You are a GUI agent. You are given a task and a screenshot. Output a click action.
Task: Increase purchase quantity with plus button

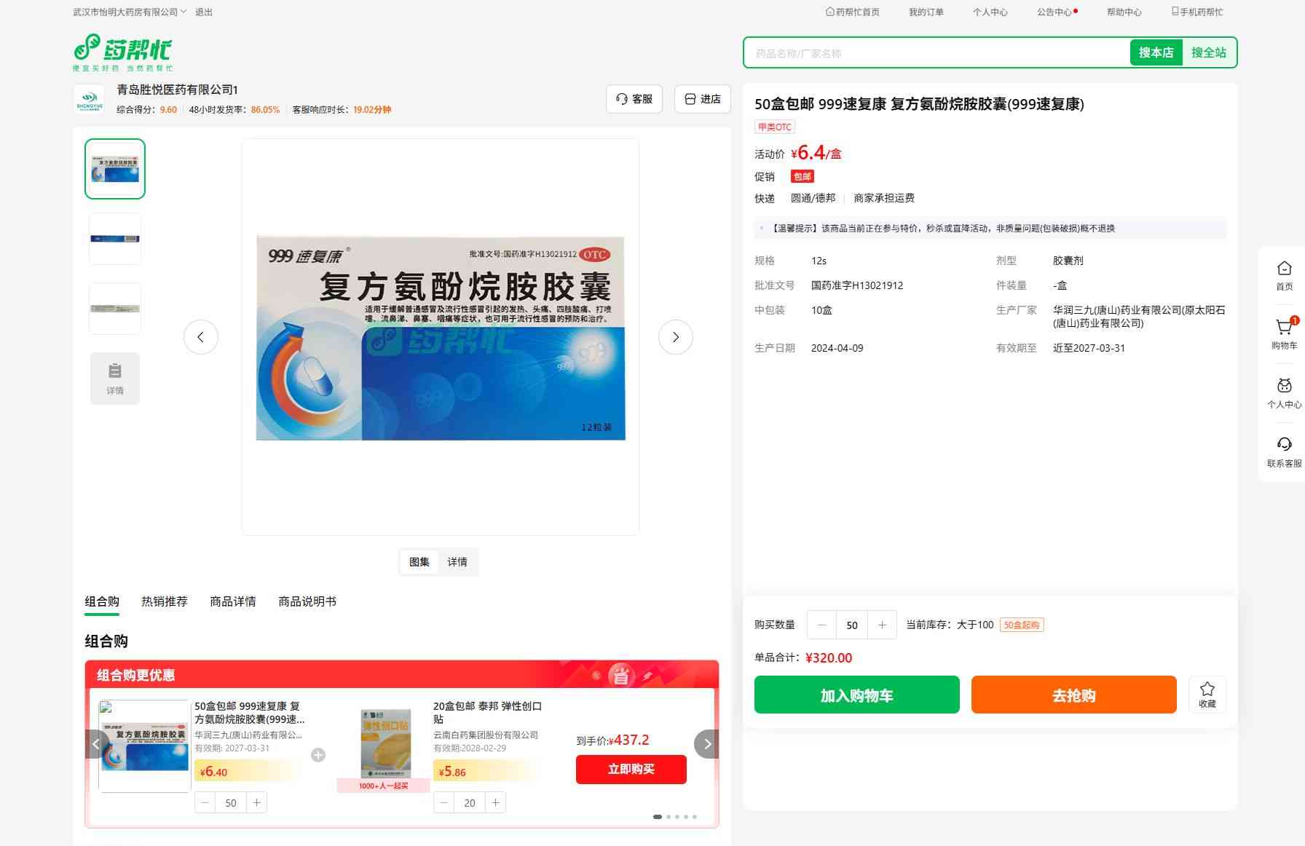pyautogui.click(x=882, y=625)
